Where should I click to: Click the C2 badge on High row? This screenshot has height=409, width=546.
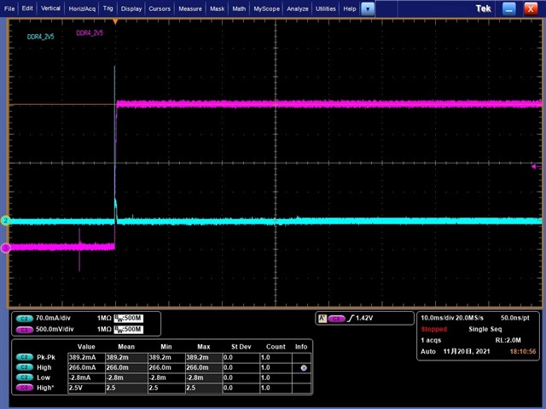click(x=25, y=367)
